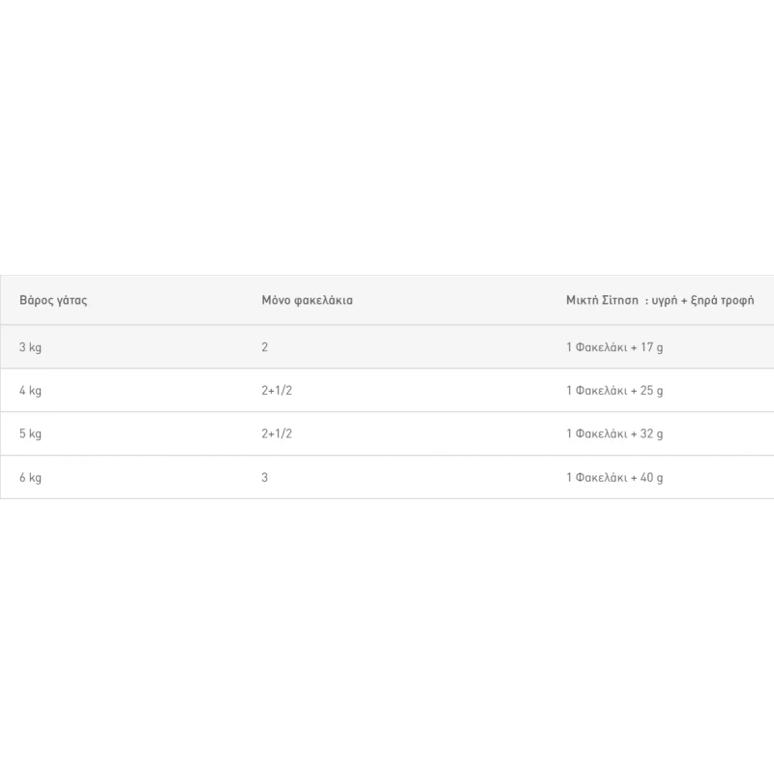The width and height of the screenshot is (774, 774).
Task: Select the "5 kg" weight cell
Action: pyautogui.click(x=30, y=434)
